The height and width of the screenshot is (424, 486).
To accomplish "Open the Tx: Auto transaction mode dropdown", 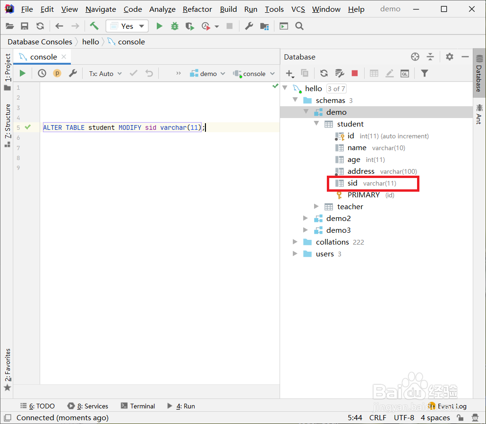I will (x=105, y=74).
